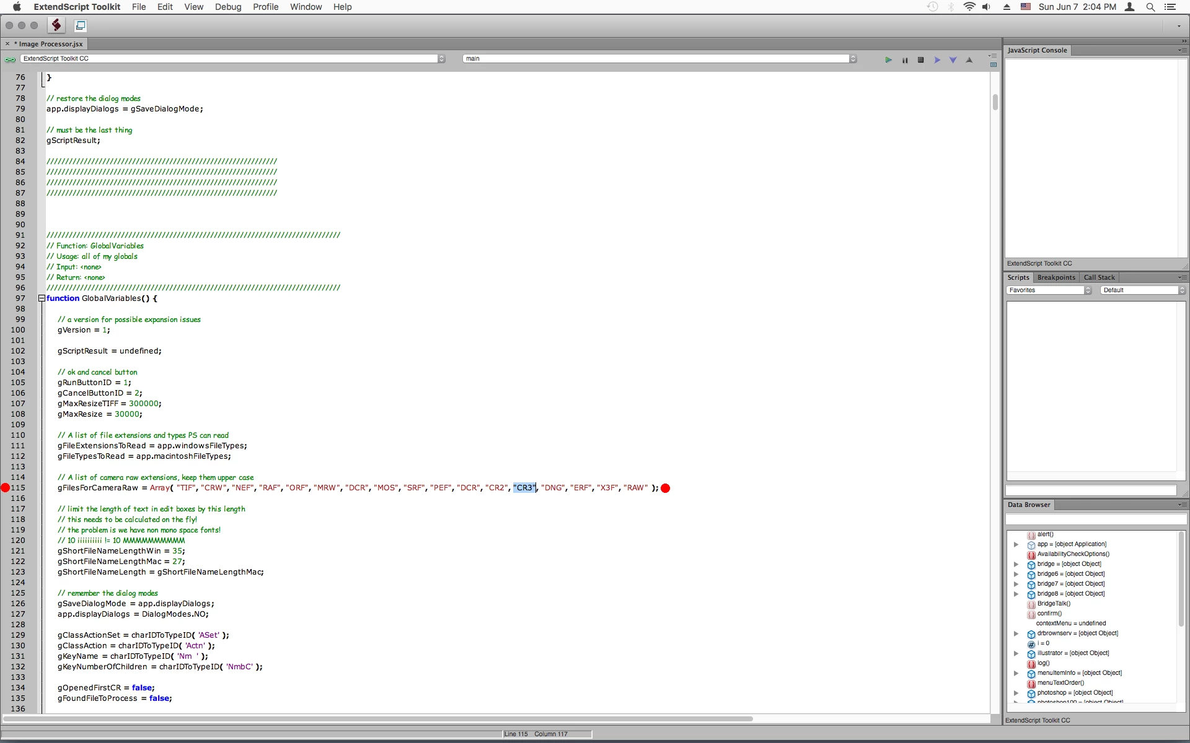Image resolution: width=1190 pixels, height=743 pixels.
Task: Switch to the Call Stack tab
Action: pos(1099,277)
